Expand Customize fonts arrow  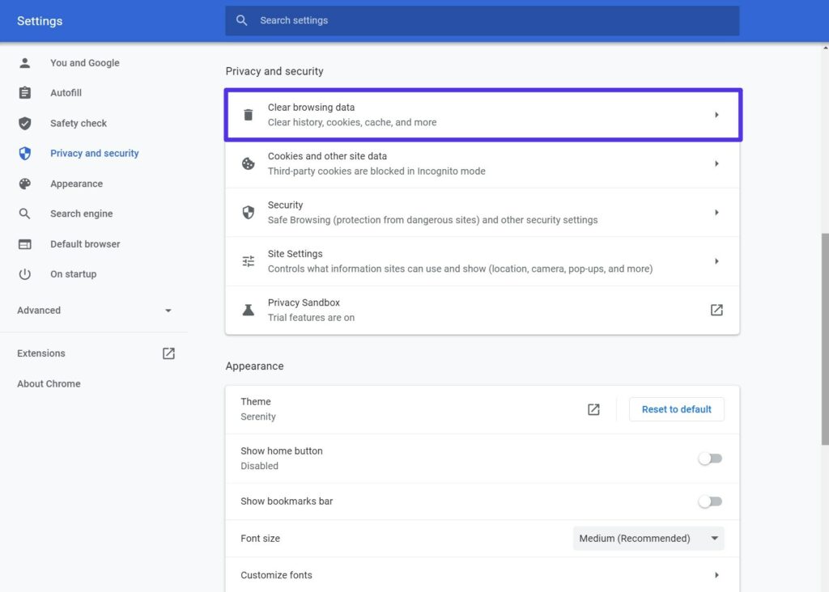click(716, 575)
